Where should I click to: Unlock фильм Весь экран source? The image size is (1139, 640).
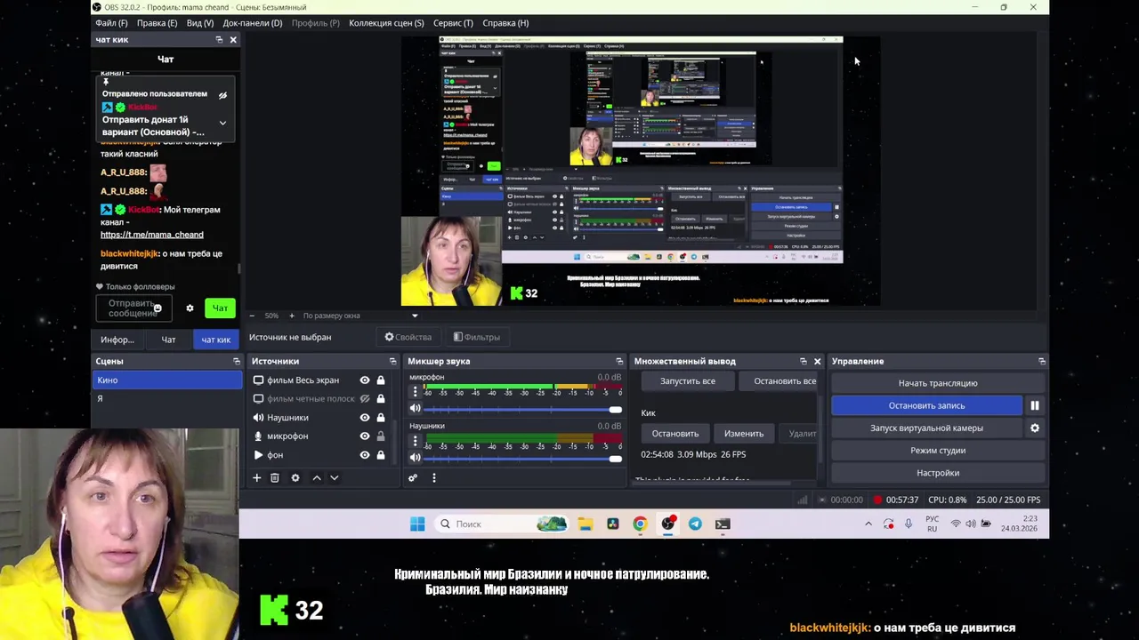tap(381, 380)
